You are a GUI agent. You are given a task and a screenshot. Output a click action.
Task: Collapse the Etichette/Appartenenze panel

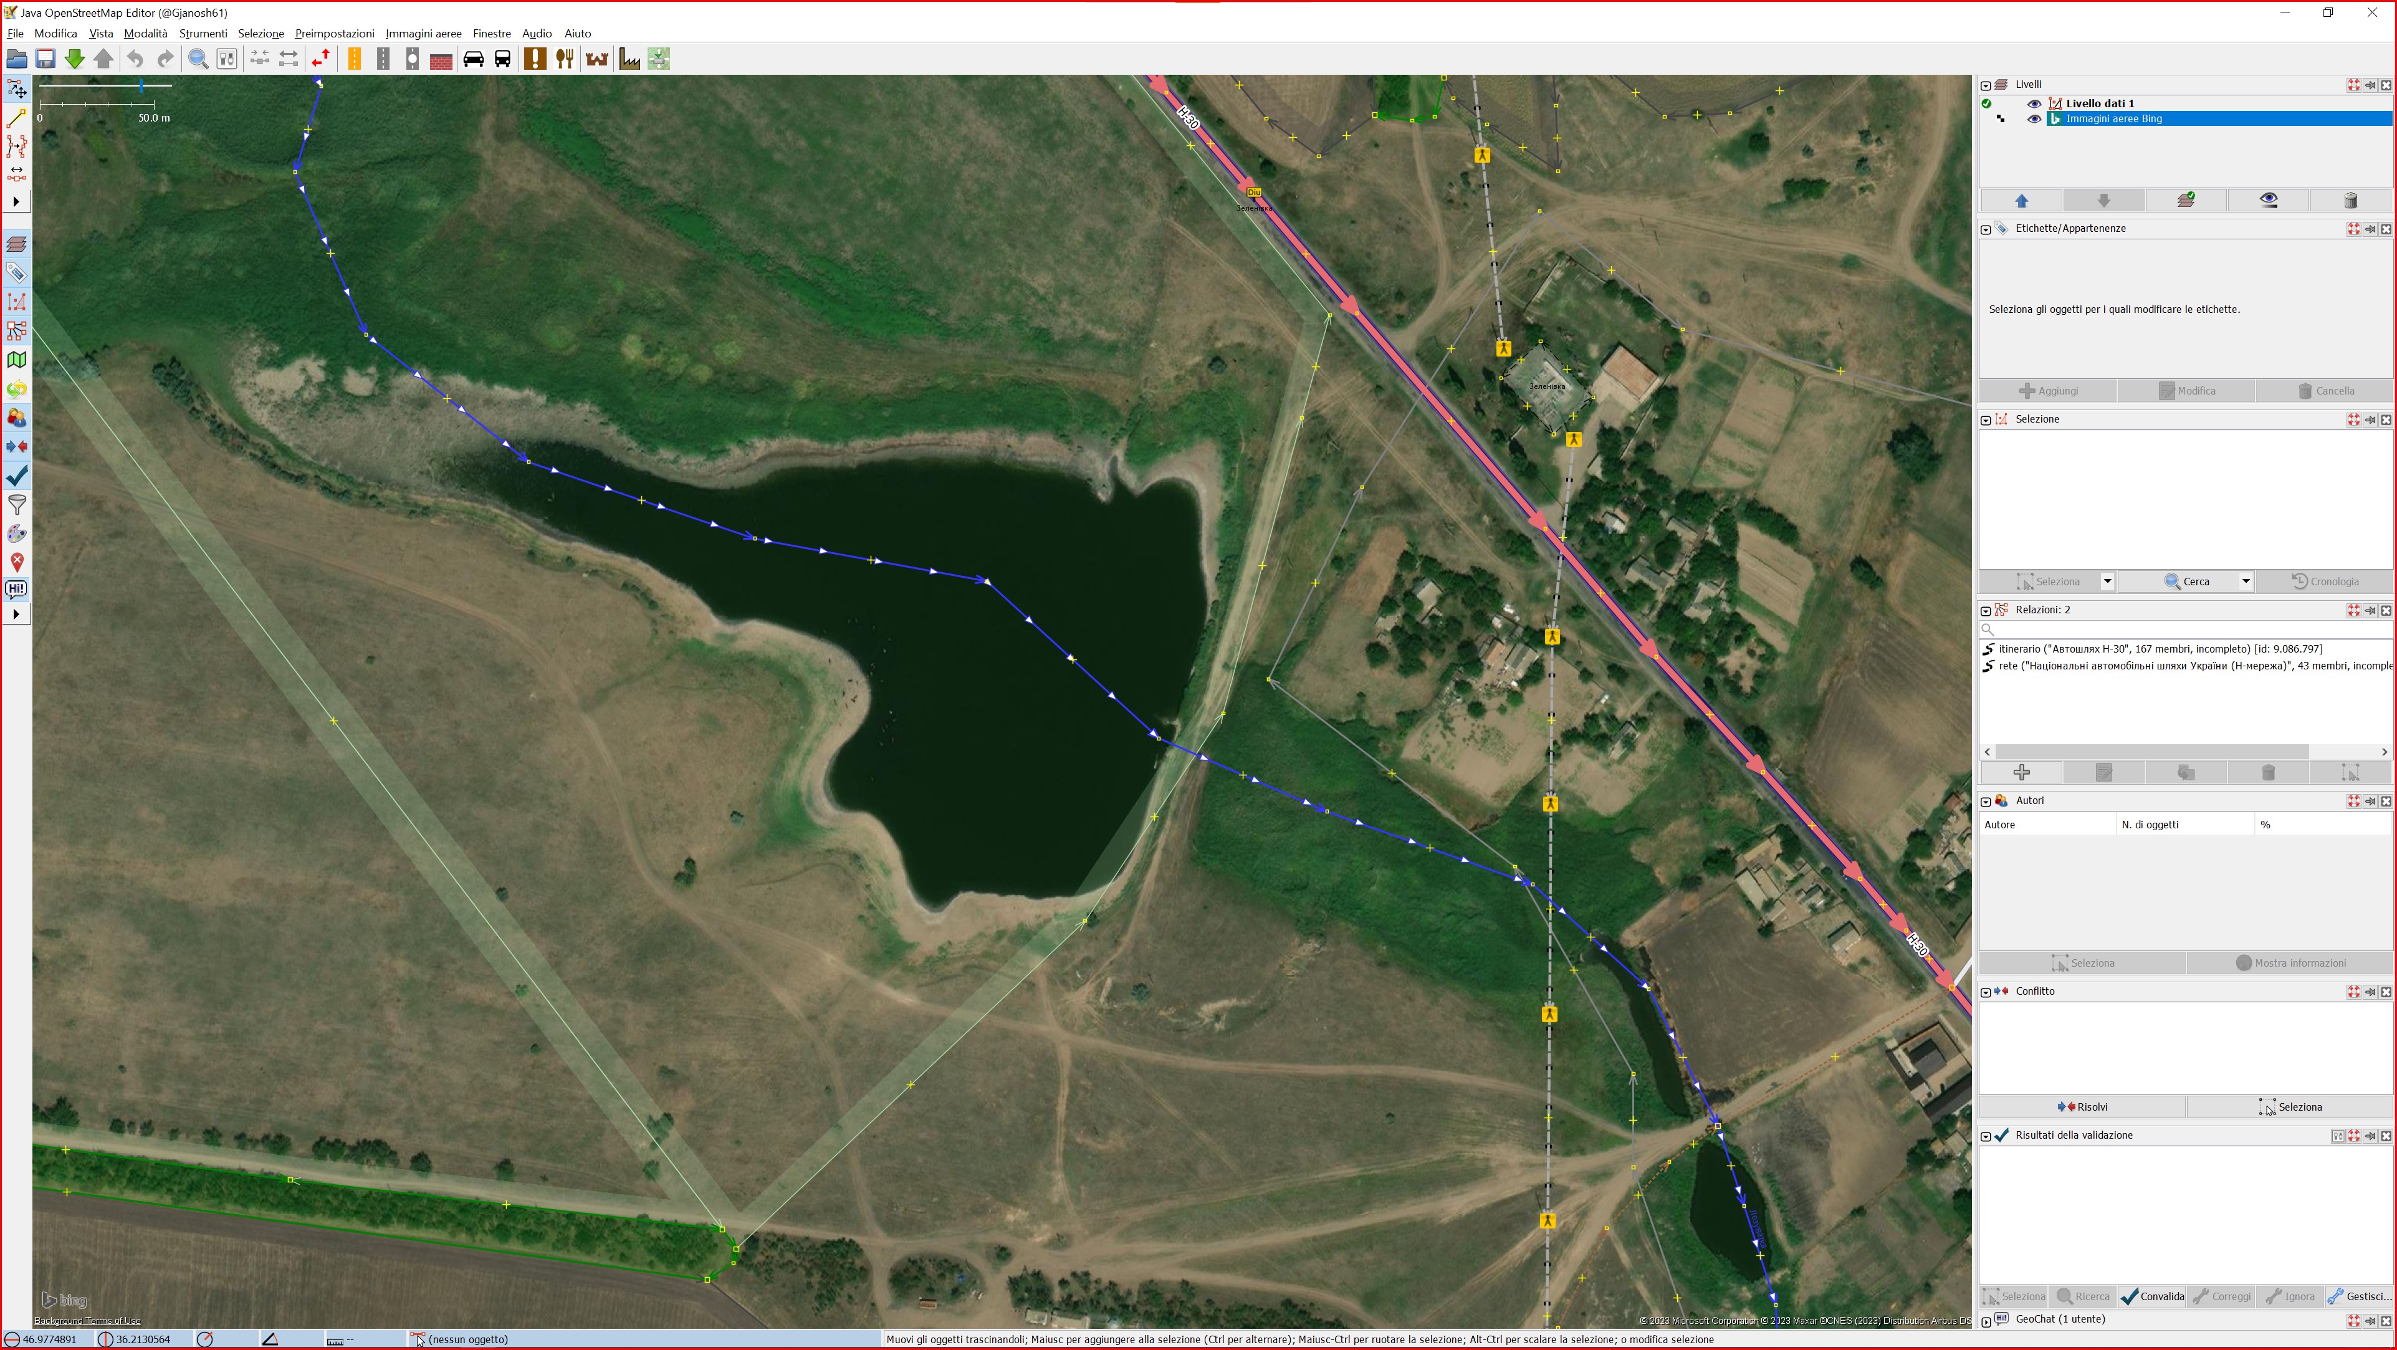[1986, 229]
